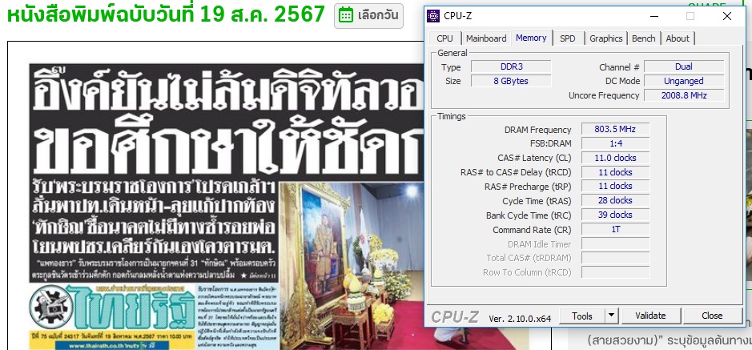The width and height of the screenshot is (752, 350).
Task: Click the RAS# Precharge value 11 clocks
Action: click(x=615, y=186)
